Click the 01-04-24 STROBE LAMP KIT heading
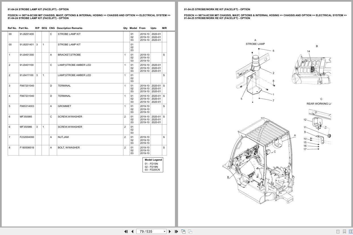 coord(38,9)
